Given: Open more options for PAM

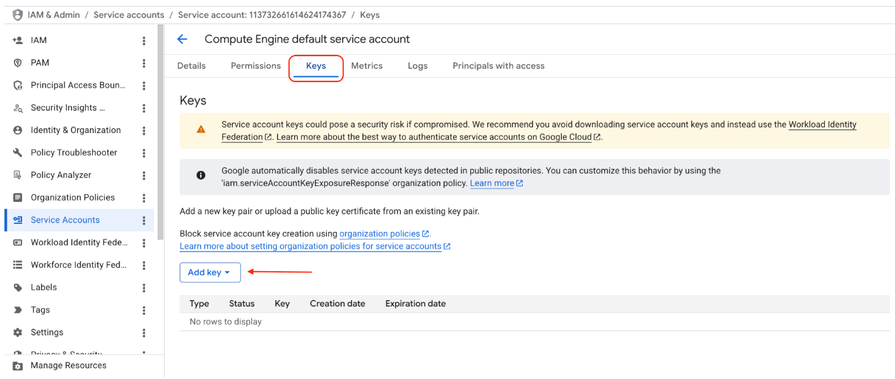Looking at the screenshot, I should point(144,63).
